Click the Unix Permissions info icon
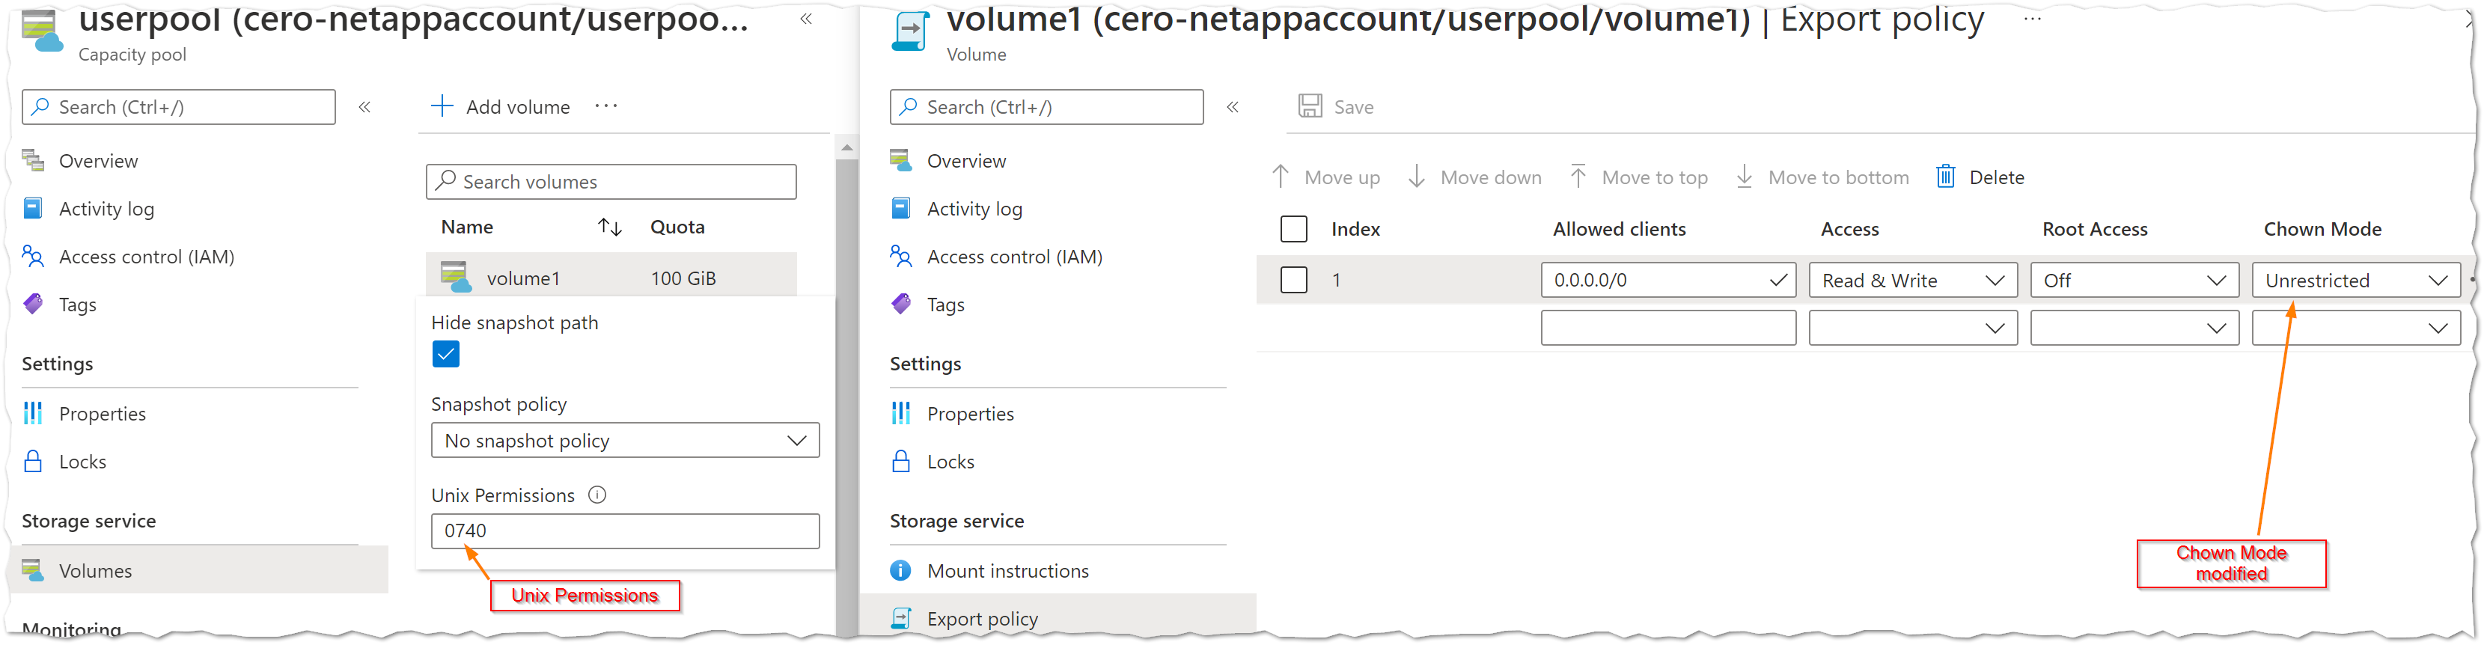Viewport: 2484px width, 645px height. point(597,495)
